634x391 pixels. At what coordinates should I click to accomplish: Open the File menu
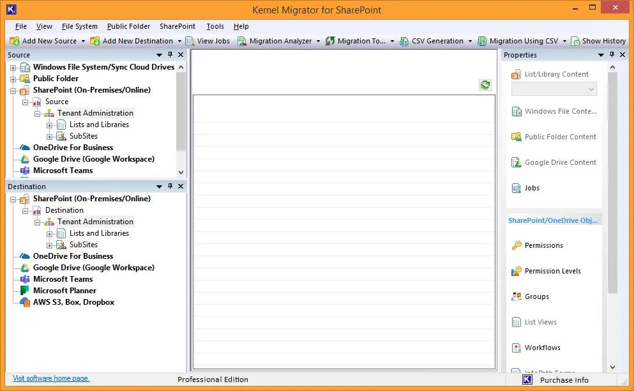21,26
